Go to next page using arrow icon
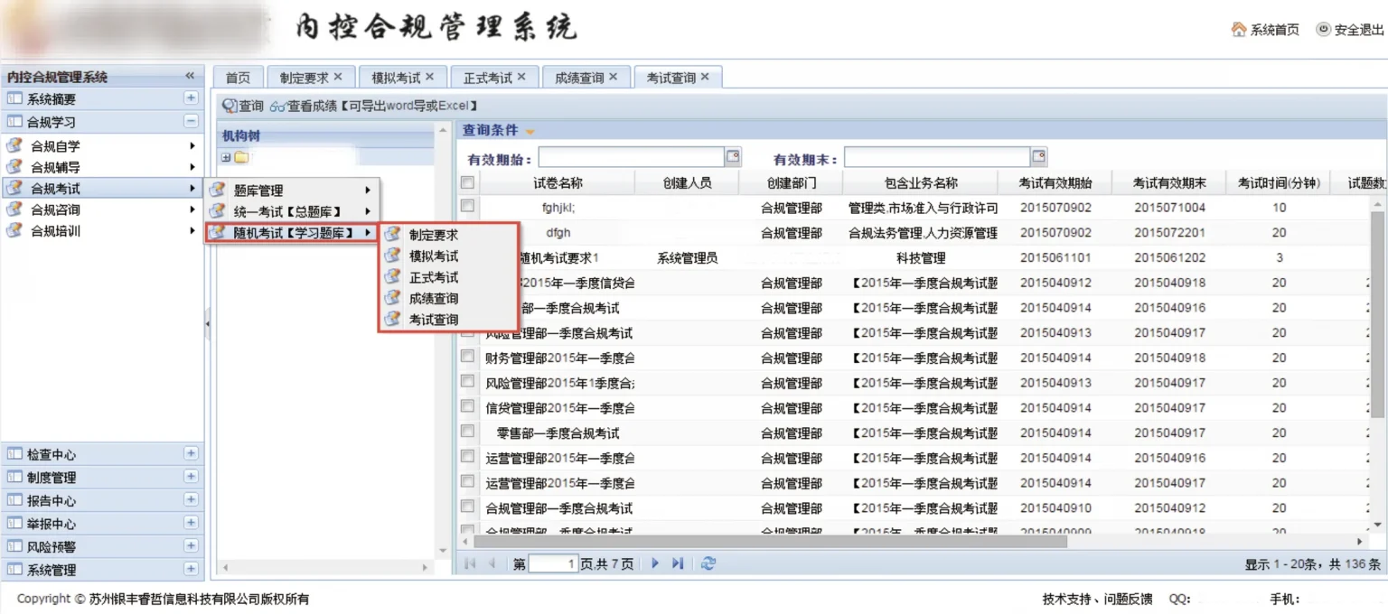 pyautogui.click(x=655, y=563)
